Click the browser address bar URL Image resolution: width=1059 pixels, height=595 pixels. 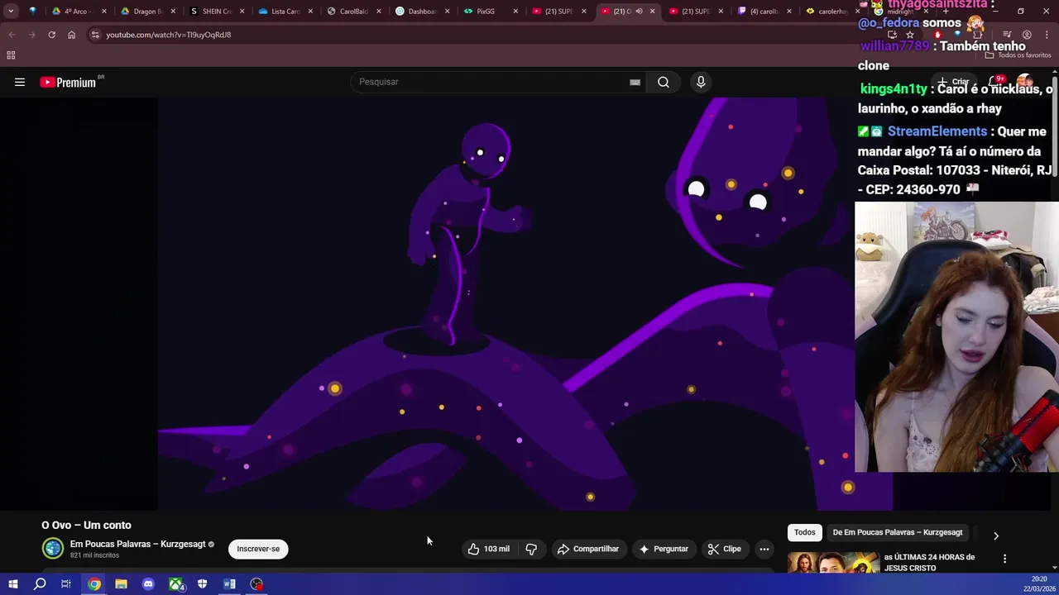168,35
